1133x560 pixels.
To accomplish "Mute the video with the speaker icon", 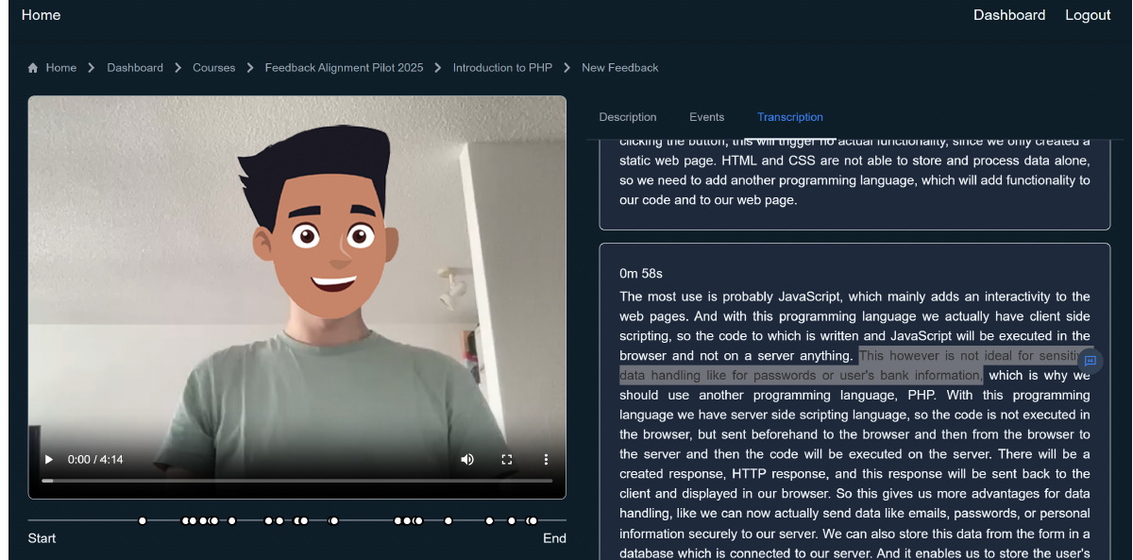I will click(467, 459).
